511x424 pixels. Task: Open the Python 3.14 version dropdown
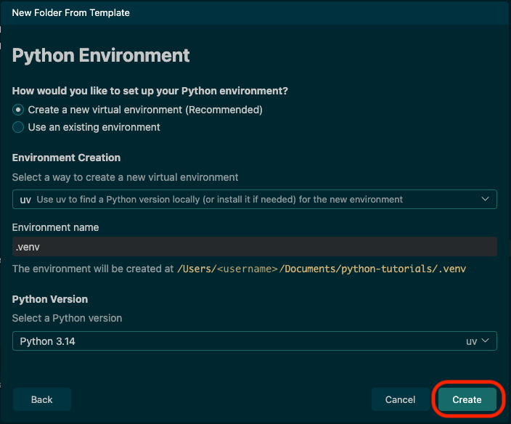coord(255,341)
